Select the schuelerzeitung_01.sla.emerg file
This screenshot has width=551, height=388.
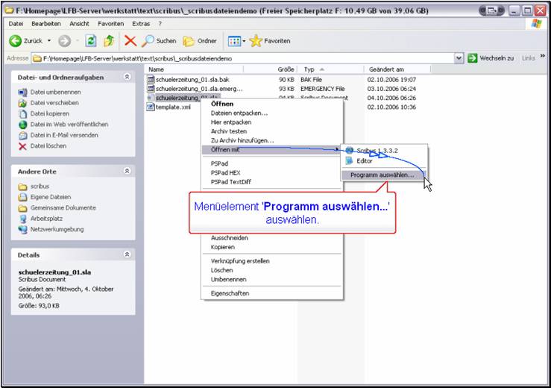(x=199, y=89)
